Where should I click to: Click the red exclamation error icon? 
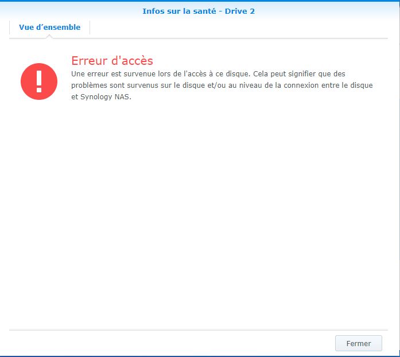39,82
